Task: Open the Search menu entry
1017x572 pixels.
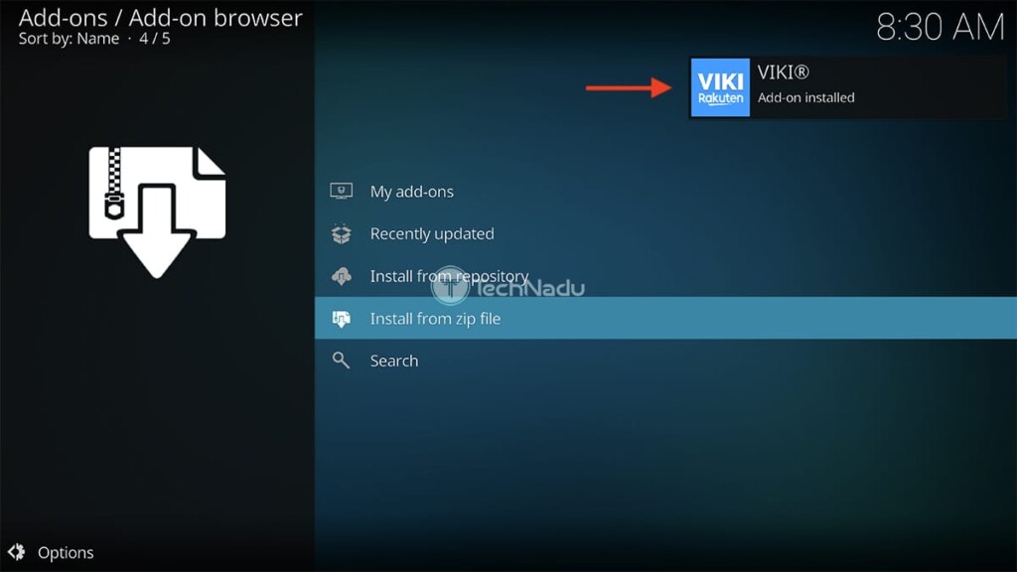Action: [x=665, y=360]
